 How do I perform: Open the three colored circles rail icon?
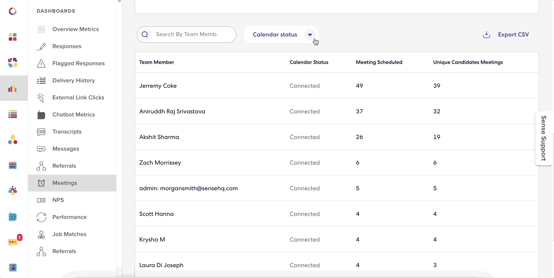(13, 140)
